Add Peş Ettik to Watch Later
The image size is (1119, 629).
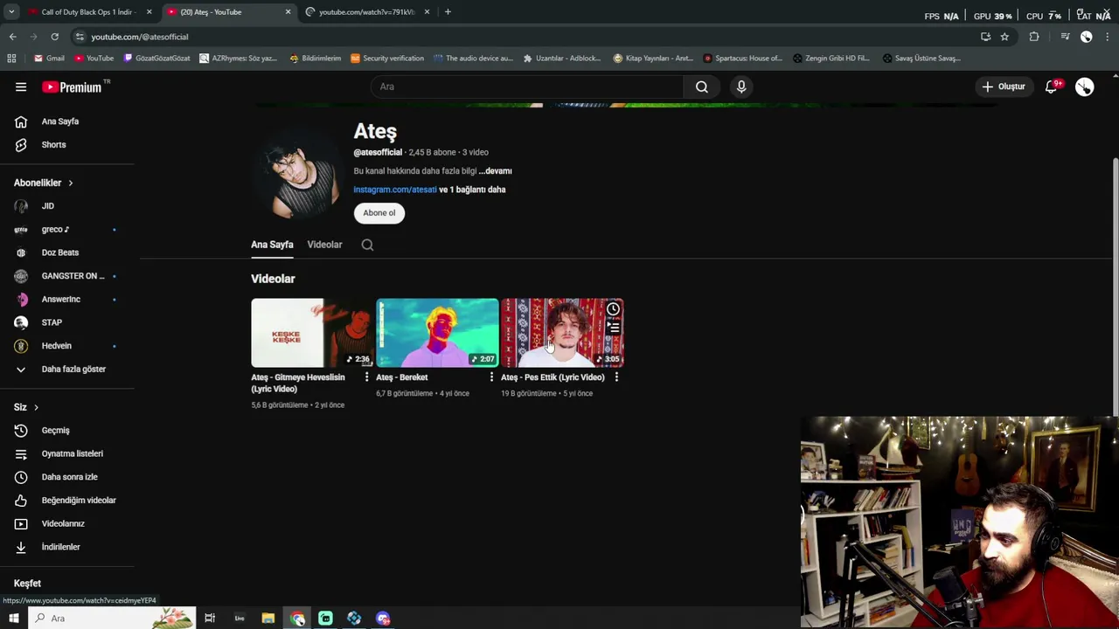pyautogui.click(x=613, y=309)
